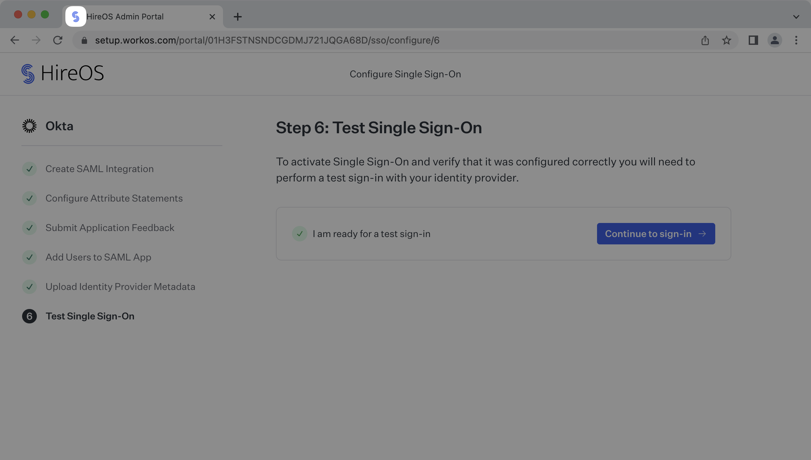811x460 pixels.
Task: Go back with the browser arrow
Action: (15, 40)
